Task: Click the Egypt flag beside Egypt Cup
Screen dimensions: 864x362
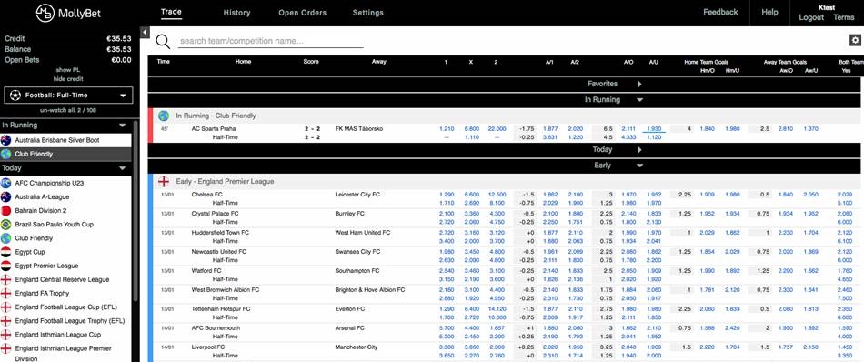Action: click(x=6, y=252)
